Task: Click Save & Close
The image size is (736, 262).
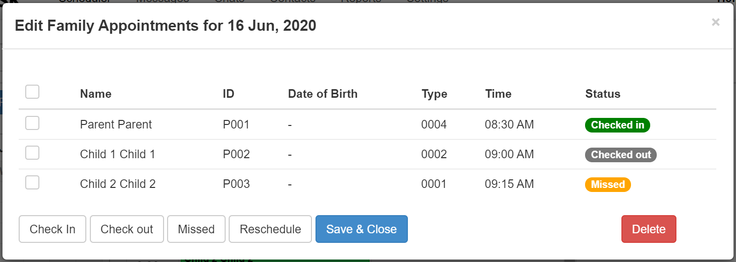Action: (361, 229)
